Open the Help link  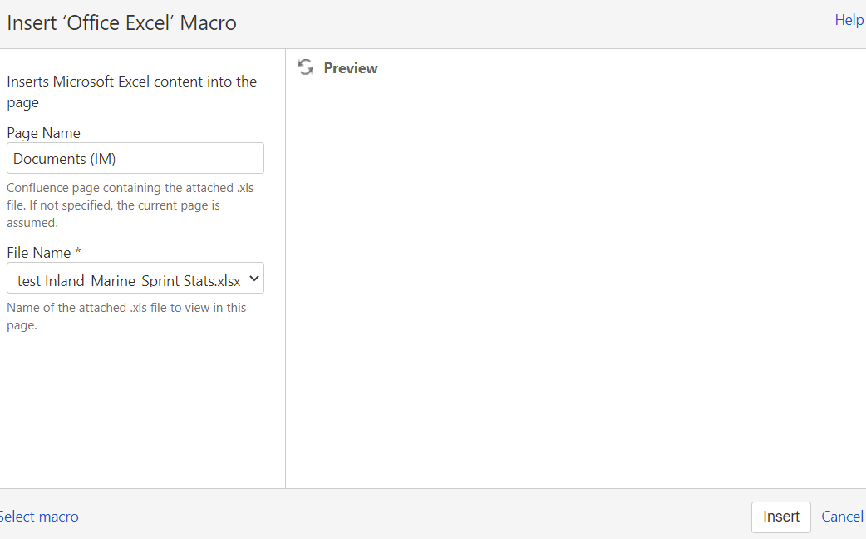click(849, 20)
